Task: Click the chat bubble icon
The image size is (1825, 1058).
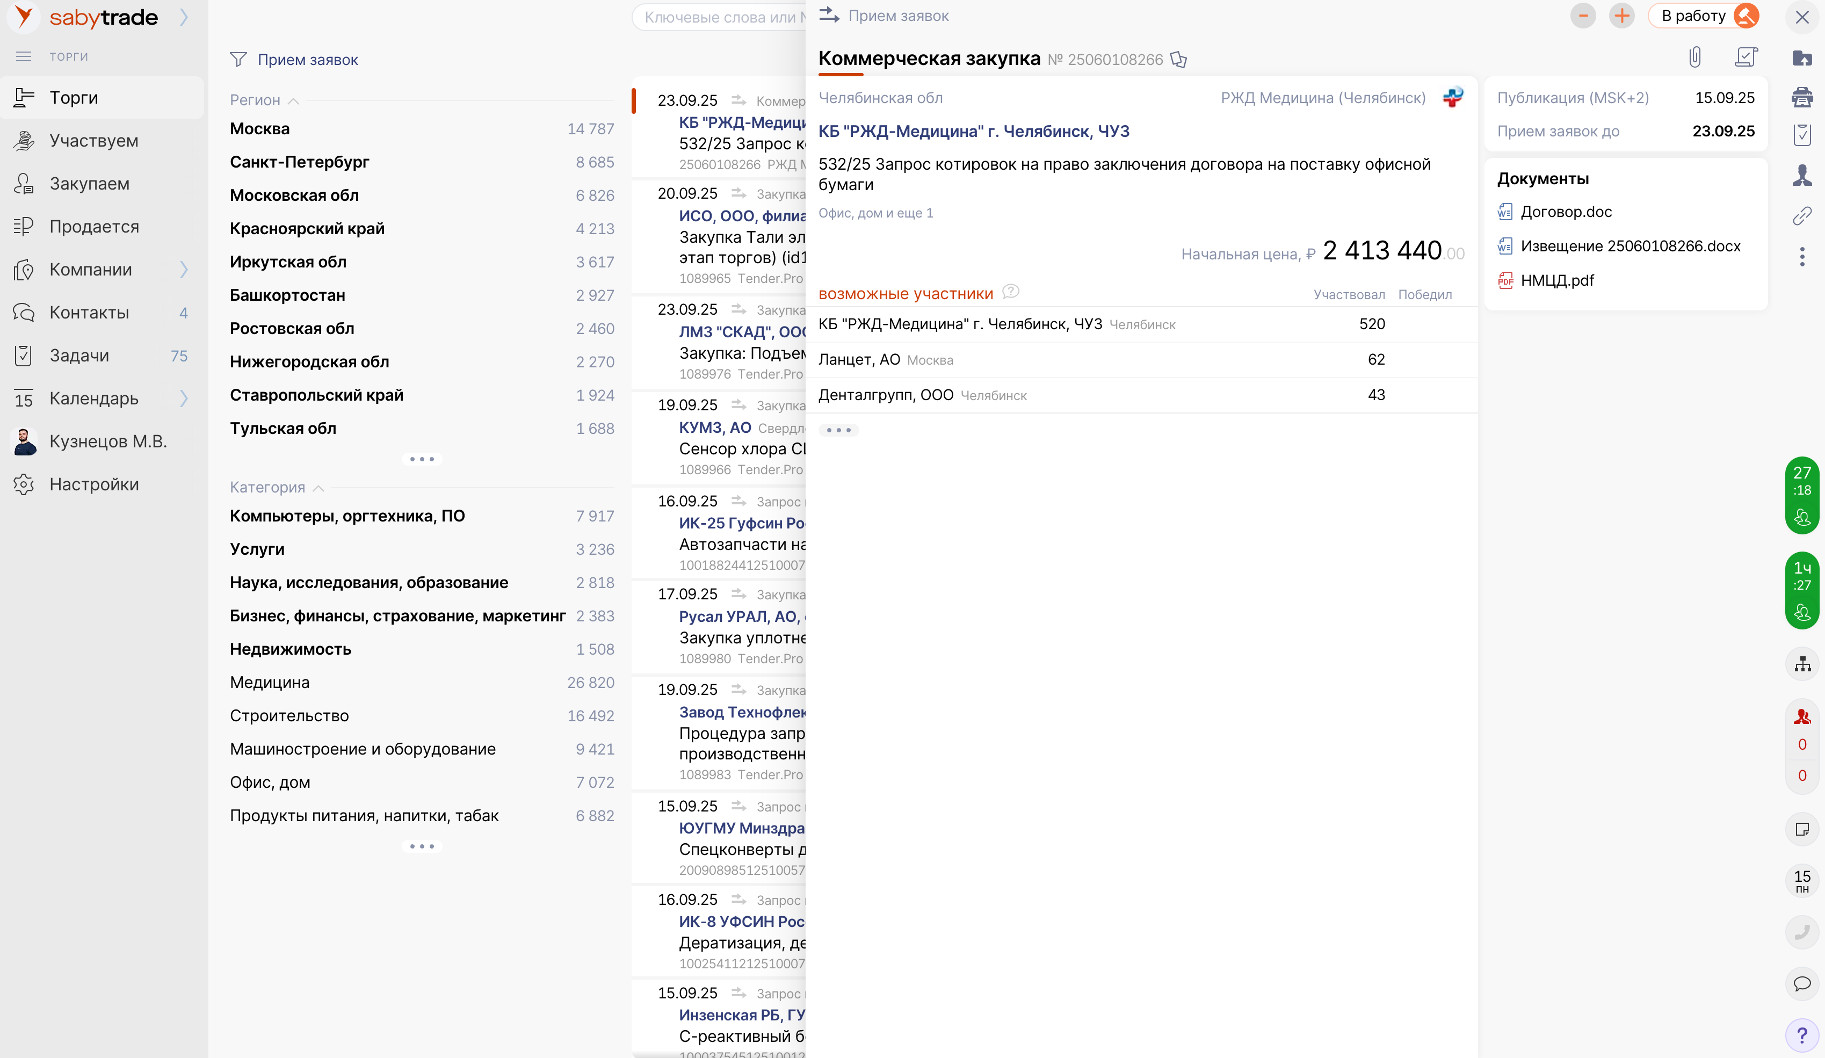Action: 1802,983
